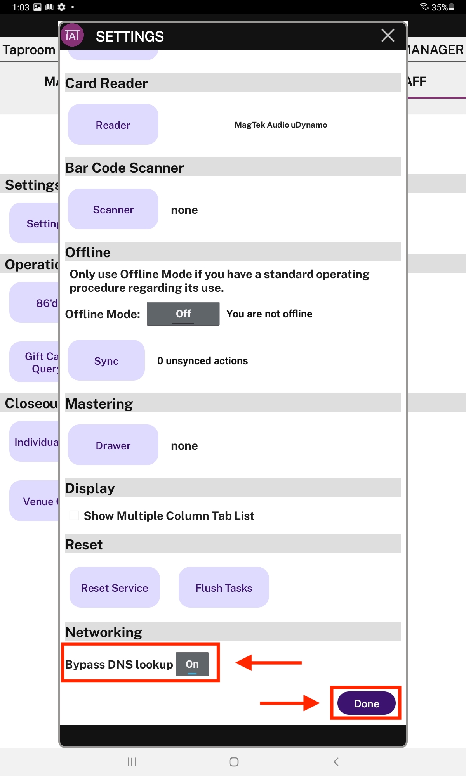The width and height of the screenshot is (466, 776).
Task: Select MagTek Audio uDynamo text
Action: tap(281, 125)
